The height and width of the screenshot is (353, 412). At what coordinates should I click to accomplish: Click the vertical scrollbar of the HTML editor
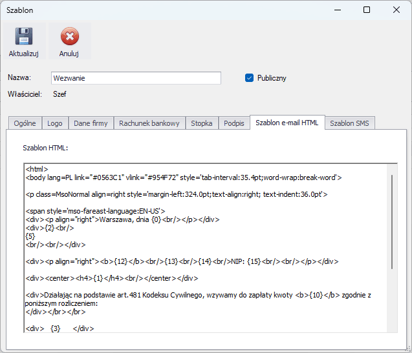[x=392, y=221]
